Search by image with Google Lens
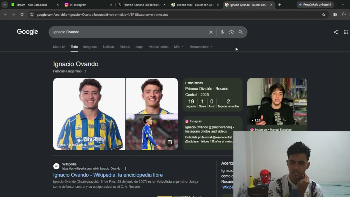Screen dimensions: 350x197 231,32
